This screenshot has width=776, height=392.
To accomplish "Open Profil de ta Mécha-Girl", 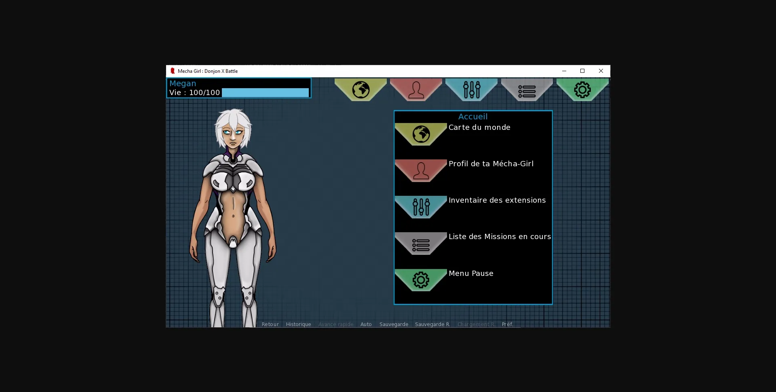I will click(491, 163).
